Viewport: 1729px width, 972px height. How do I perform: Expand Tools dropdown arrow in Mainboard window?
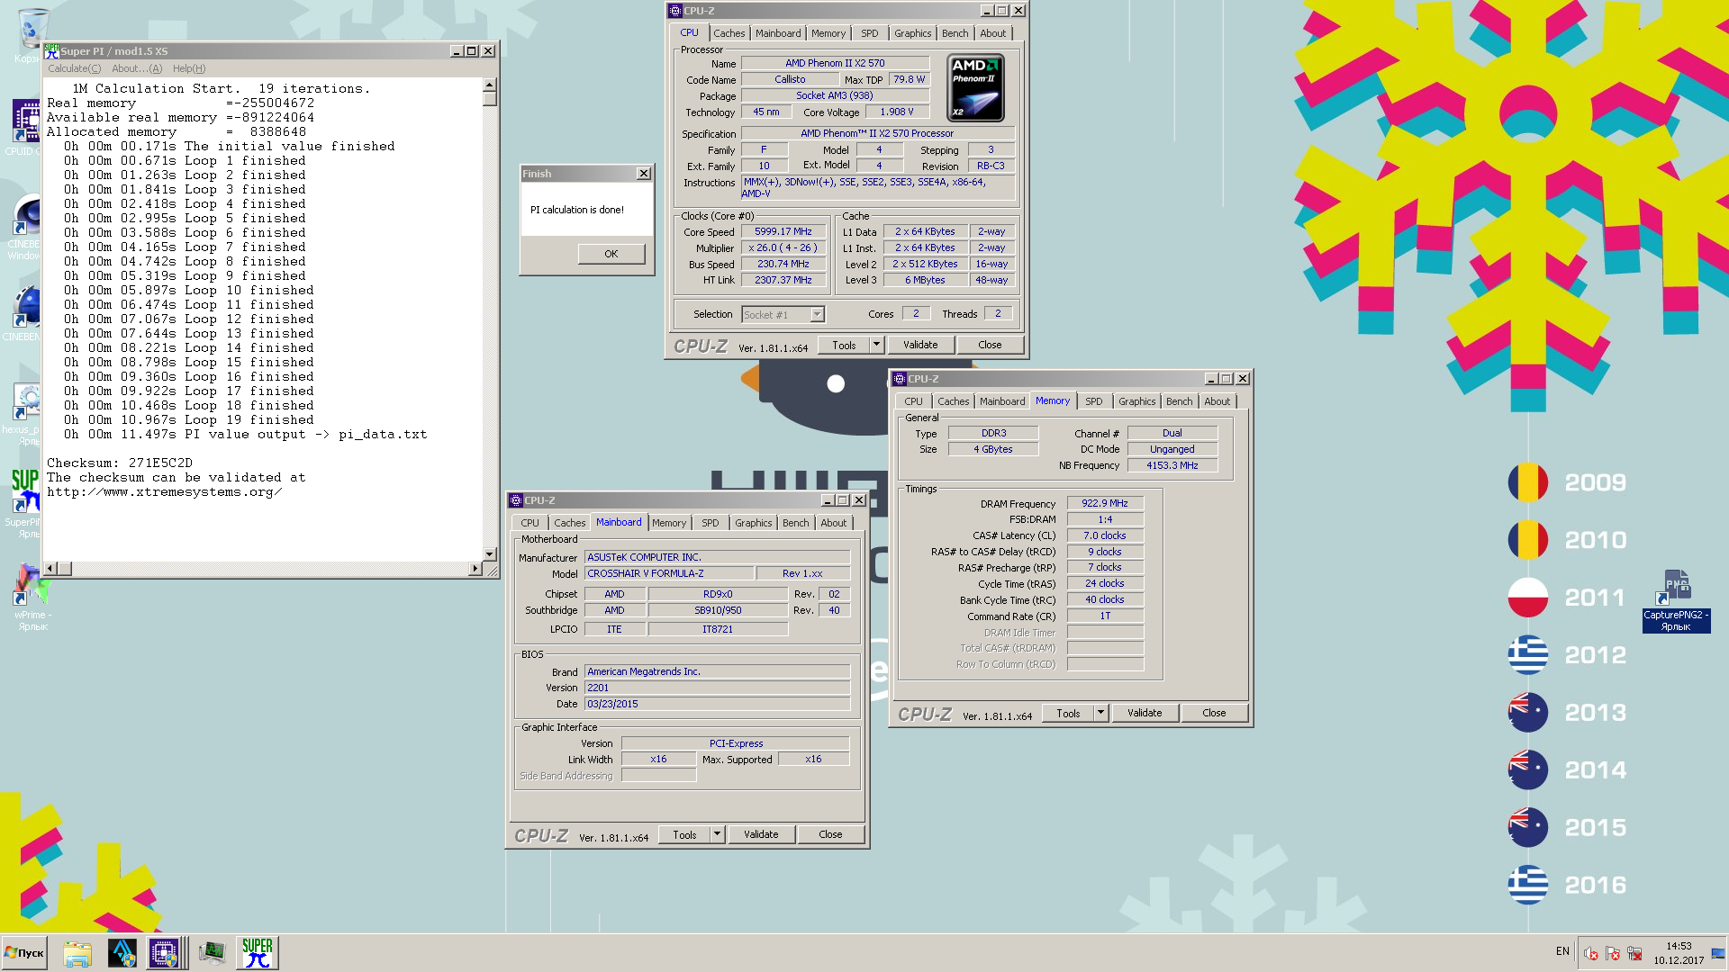click(x=717, y=834)
